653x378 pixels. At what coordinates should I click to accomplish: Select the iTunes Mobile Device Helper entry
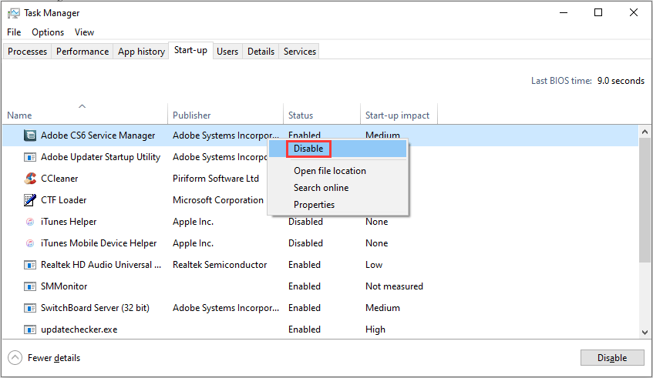pyautogui.click(x=99, y=243)
